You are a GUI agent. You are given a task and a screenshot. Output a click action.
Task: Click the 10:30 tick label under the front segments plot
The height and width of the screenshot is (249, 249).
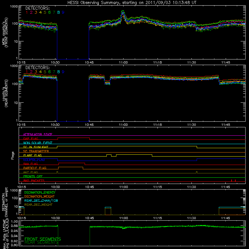[x=55, y=63]
